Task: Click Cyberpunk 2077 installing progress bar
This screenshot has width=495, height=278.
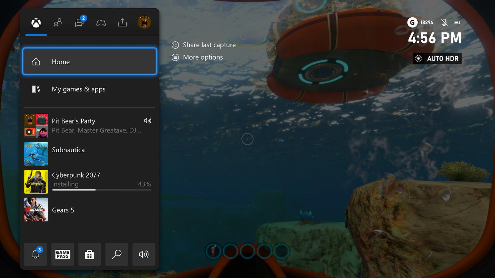Action: [102, 190]
